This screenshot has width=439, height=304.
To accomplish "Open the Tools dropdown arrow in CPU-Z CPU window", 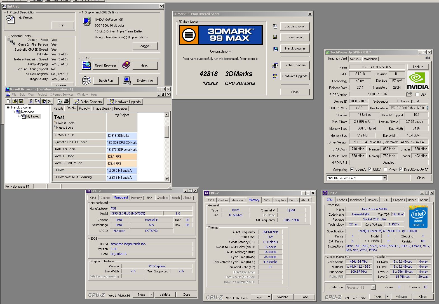I will (388, 296).
